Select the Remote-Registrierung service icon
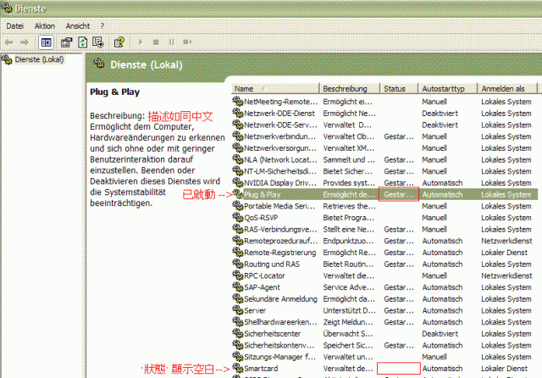Viewport: 542px width, 378px height. click(238, 252)
